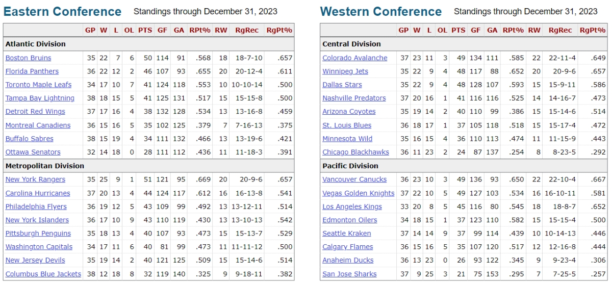Image resolution: width=612 pixels, height=284 pixels.
Task: Open the Chicago Blackhawks link
Action: 355,152
